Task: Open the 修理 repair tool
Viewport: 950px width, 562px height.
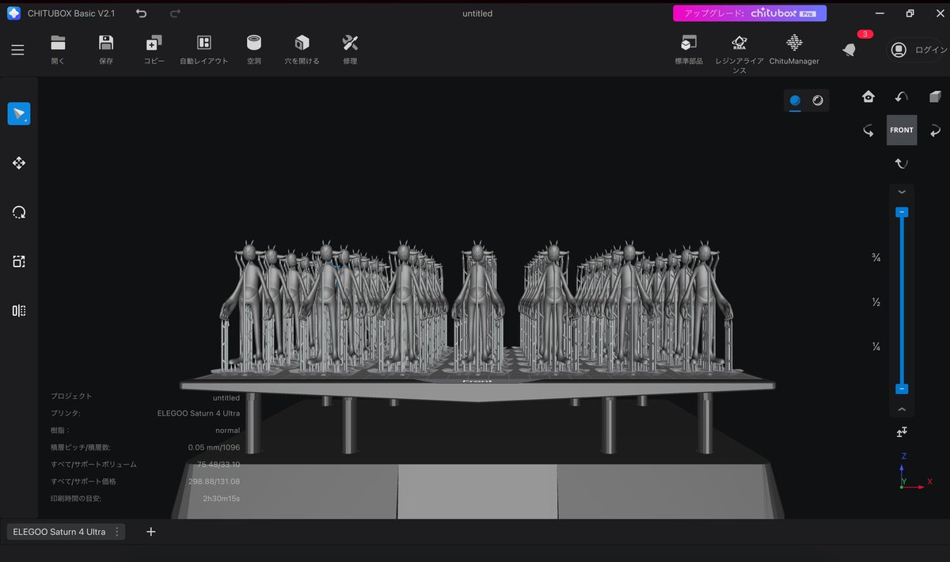Action: 350,49
